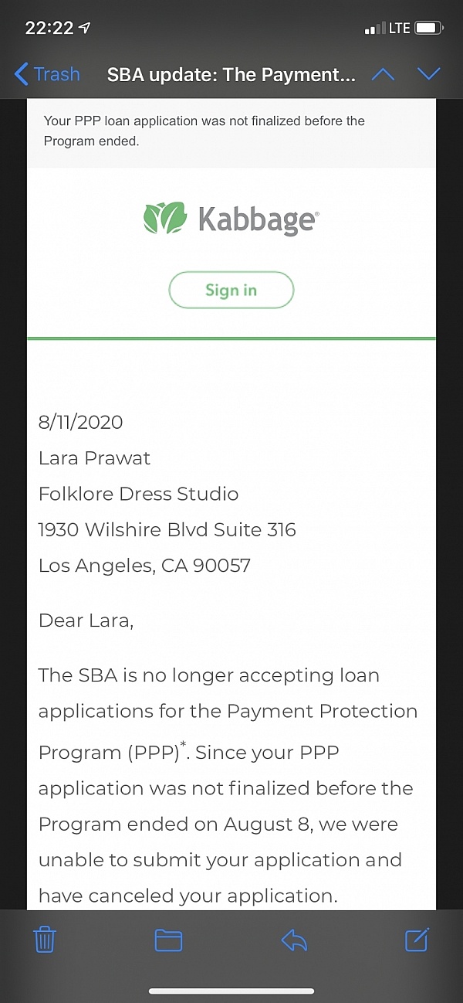The width and height of the screenshot is (463, 1003).
Task: Go to previous message up arrow
Action: [383, 74]
